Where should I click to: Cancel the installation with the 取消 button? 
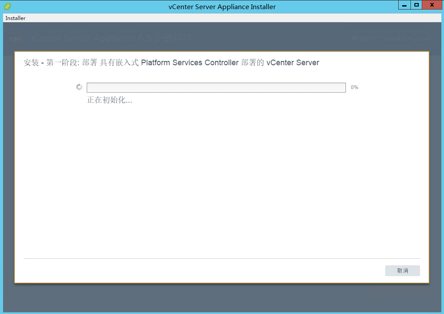(402, 271)
